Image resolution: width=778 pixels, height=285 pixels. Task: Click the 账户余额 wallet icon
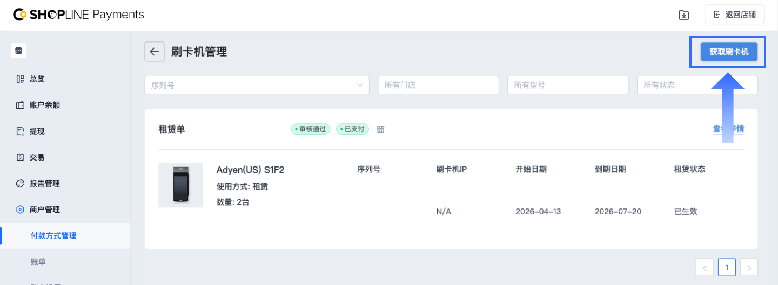point(20,105)
